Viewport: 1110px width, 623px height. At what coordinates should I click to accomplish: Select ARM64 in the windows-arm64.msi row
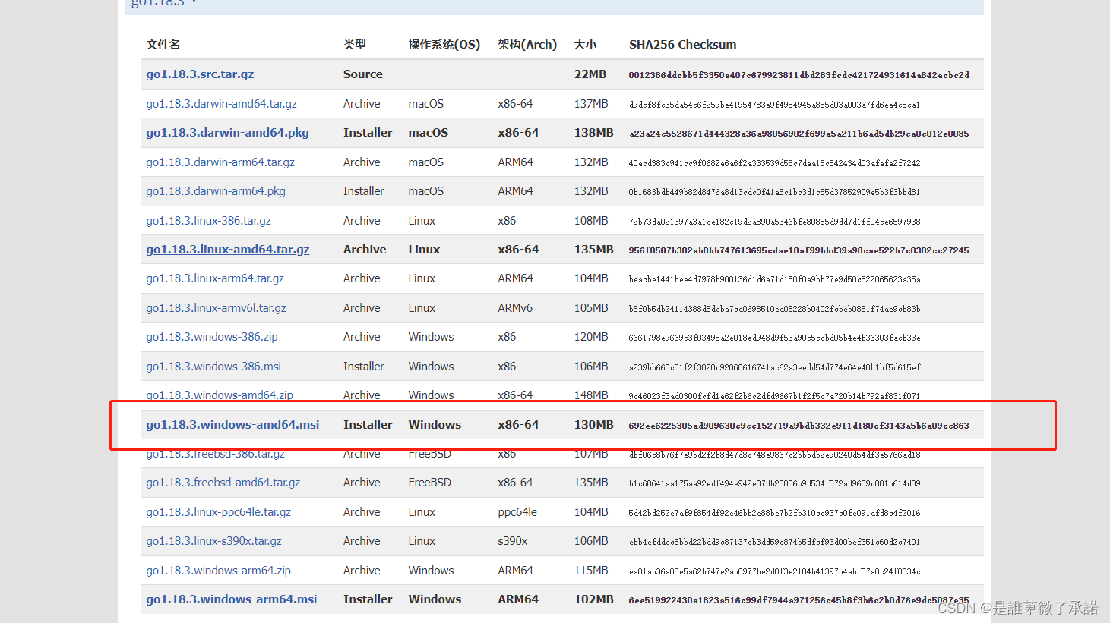pyautogui.click(x=518, y=599)
